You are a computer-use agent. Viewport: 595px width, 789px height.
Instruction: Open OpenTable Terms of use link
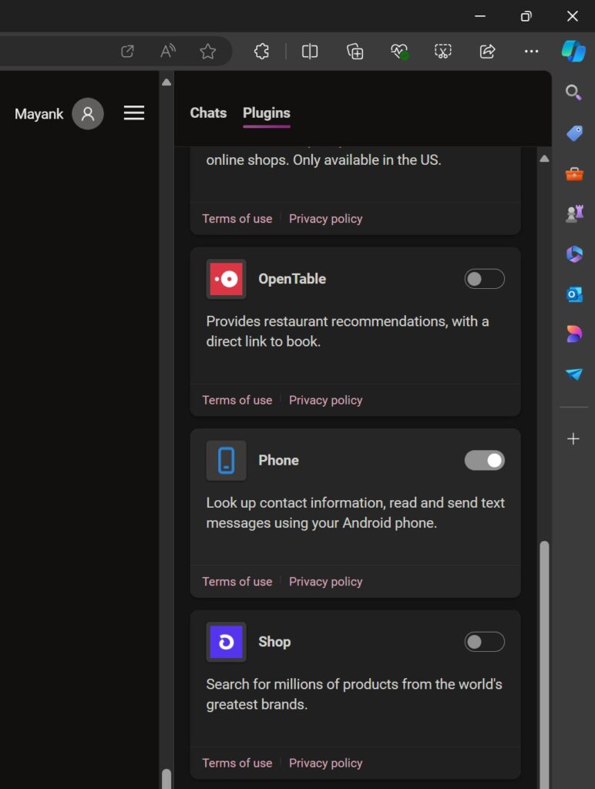click(237, 400)
